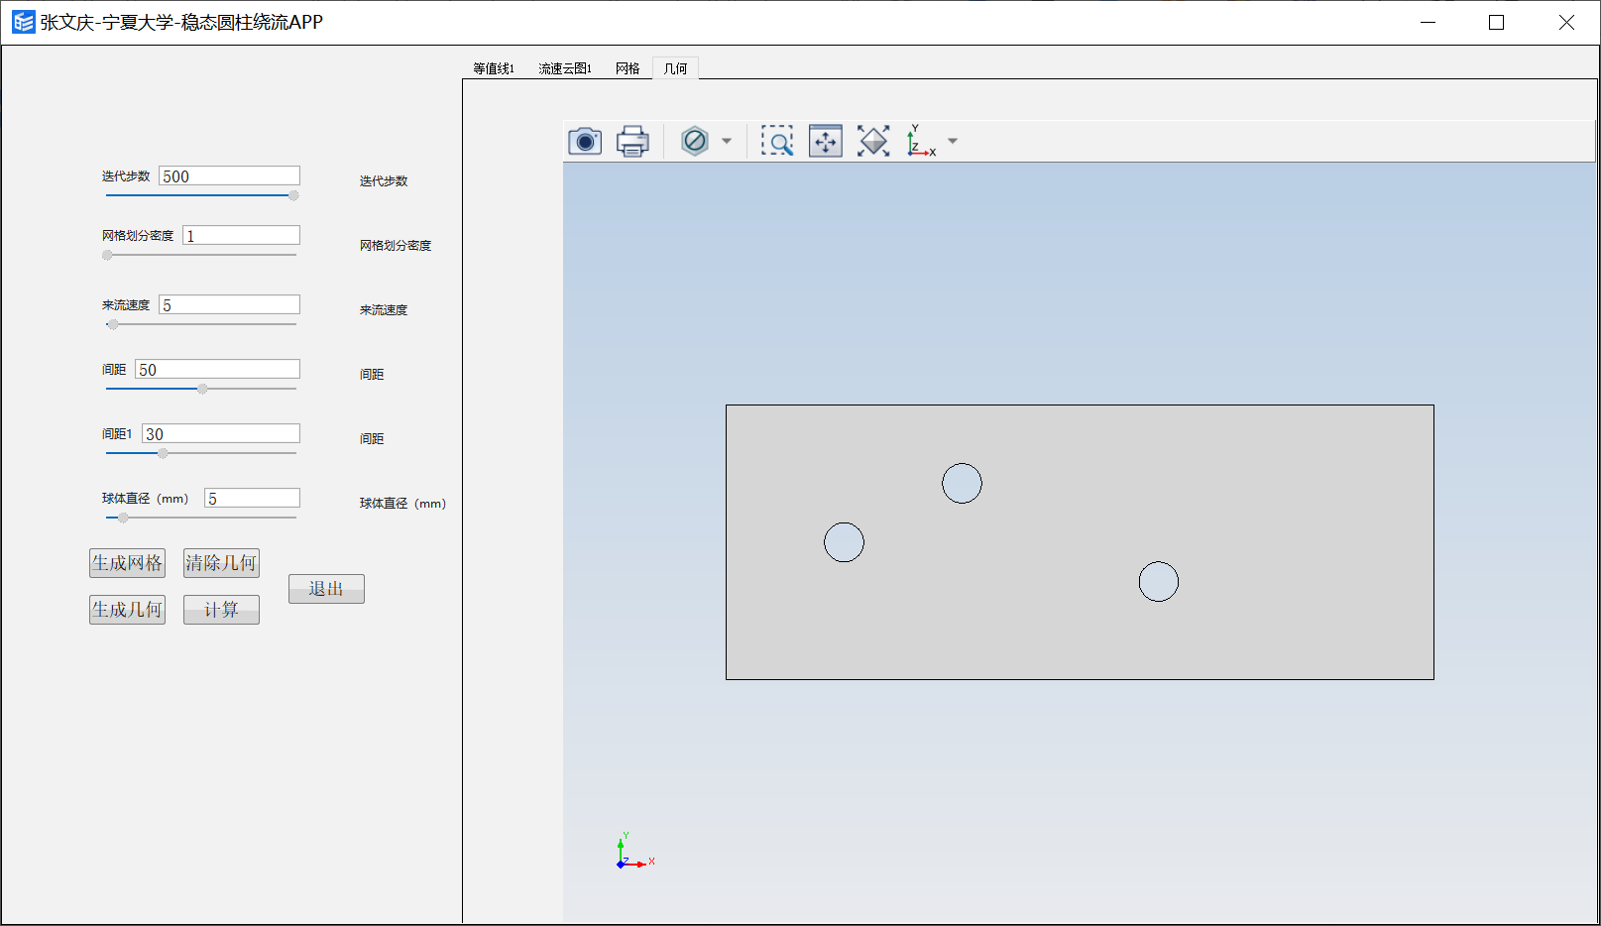Click the XYZ axis triad in the corner
The image size is (1601, 926).
[x=634, y=851]
